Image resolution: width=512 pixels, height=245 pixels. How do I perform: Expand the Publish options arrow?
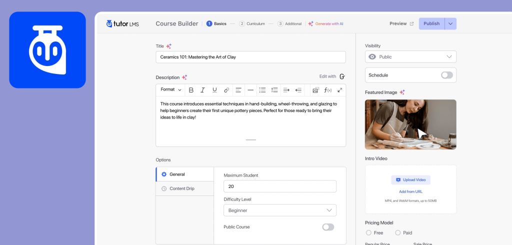click(x=450, y=24)
